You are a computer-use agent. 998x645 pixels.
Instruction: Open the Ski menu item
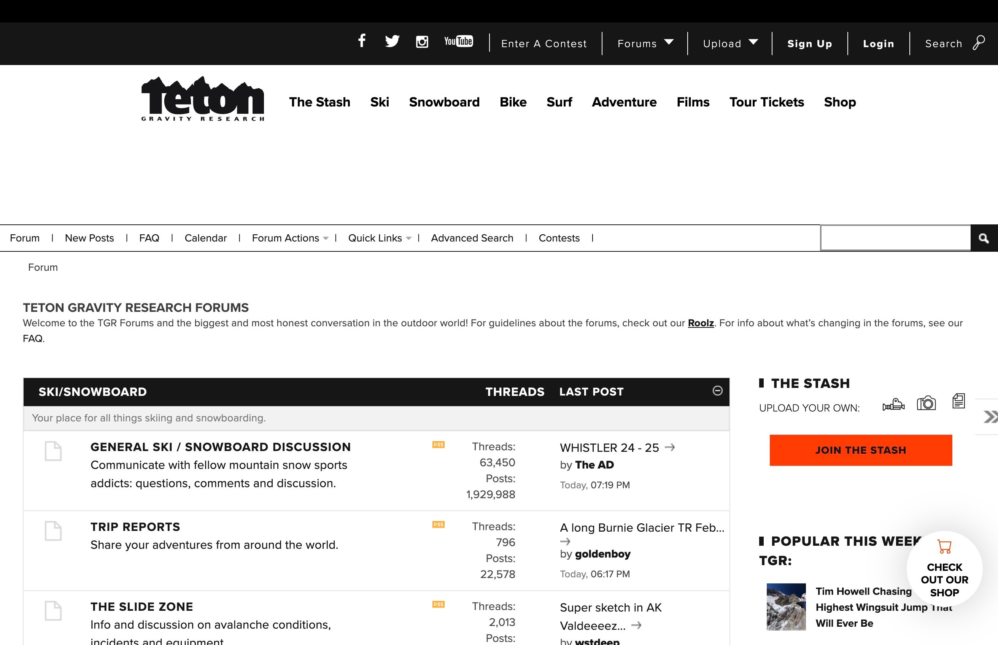(x=380, y=102)
